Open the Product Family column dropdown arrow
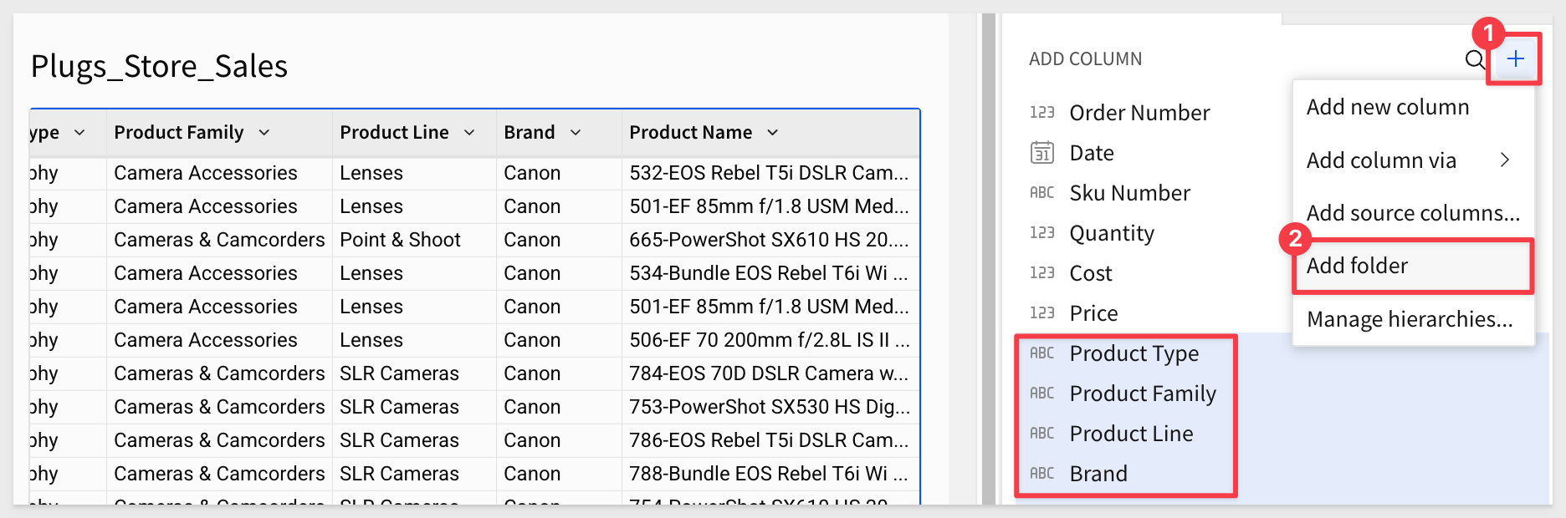This screenshot has width=1566, height=518. coord(264,133)
